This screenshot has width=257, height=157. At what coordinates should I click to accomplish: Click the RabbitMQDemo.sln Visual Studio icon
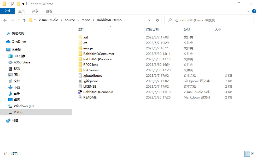click(80, 92)
